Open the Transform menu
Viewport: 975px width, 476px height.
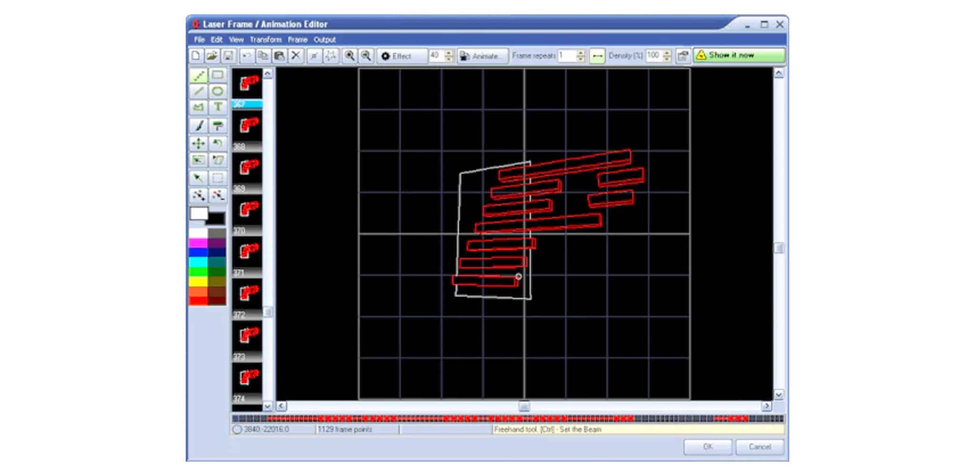pos(266,40)
